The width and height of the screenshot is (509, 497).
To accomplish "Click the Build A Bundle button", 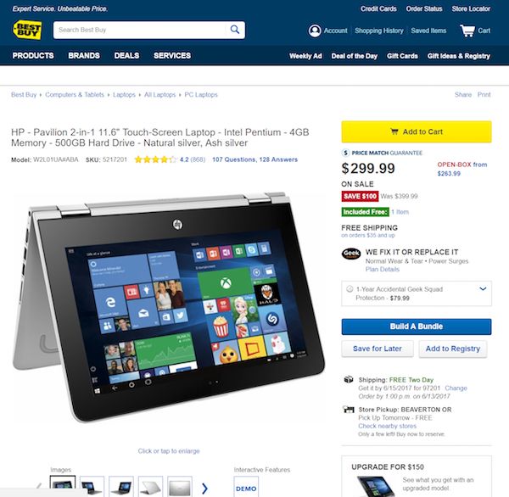I will 417,327.
